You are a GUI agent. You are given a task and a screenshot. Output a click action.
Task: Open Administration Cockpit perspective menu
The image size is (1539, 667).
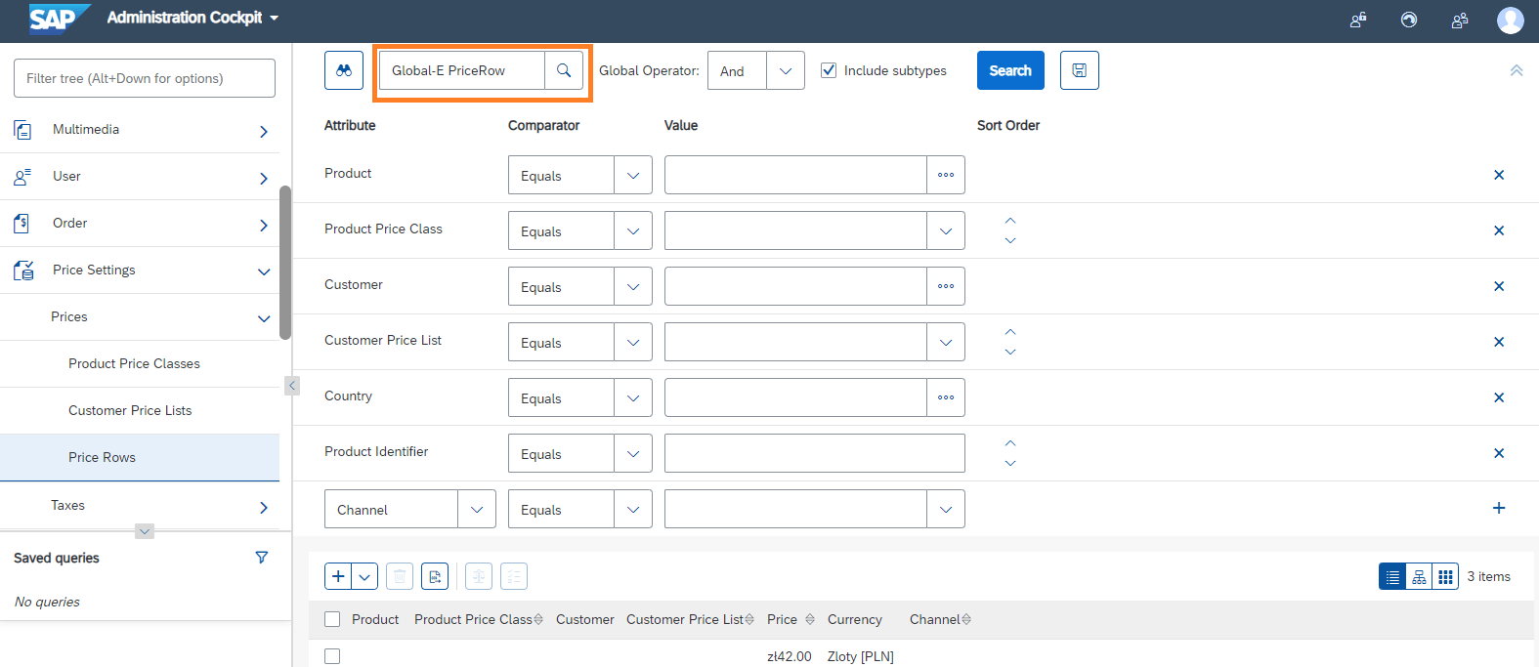(192, 18)
